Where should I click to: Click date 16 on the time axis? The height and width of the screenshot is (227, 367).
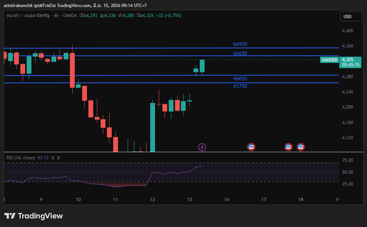tap(226, 200)
